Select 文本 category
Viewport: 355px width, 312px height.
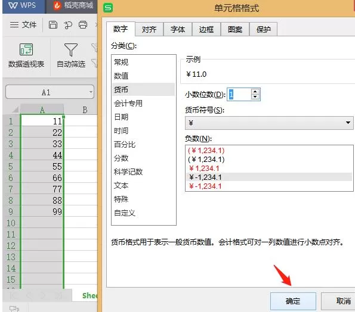pos(144,186)
